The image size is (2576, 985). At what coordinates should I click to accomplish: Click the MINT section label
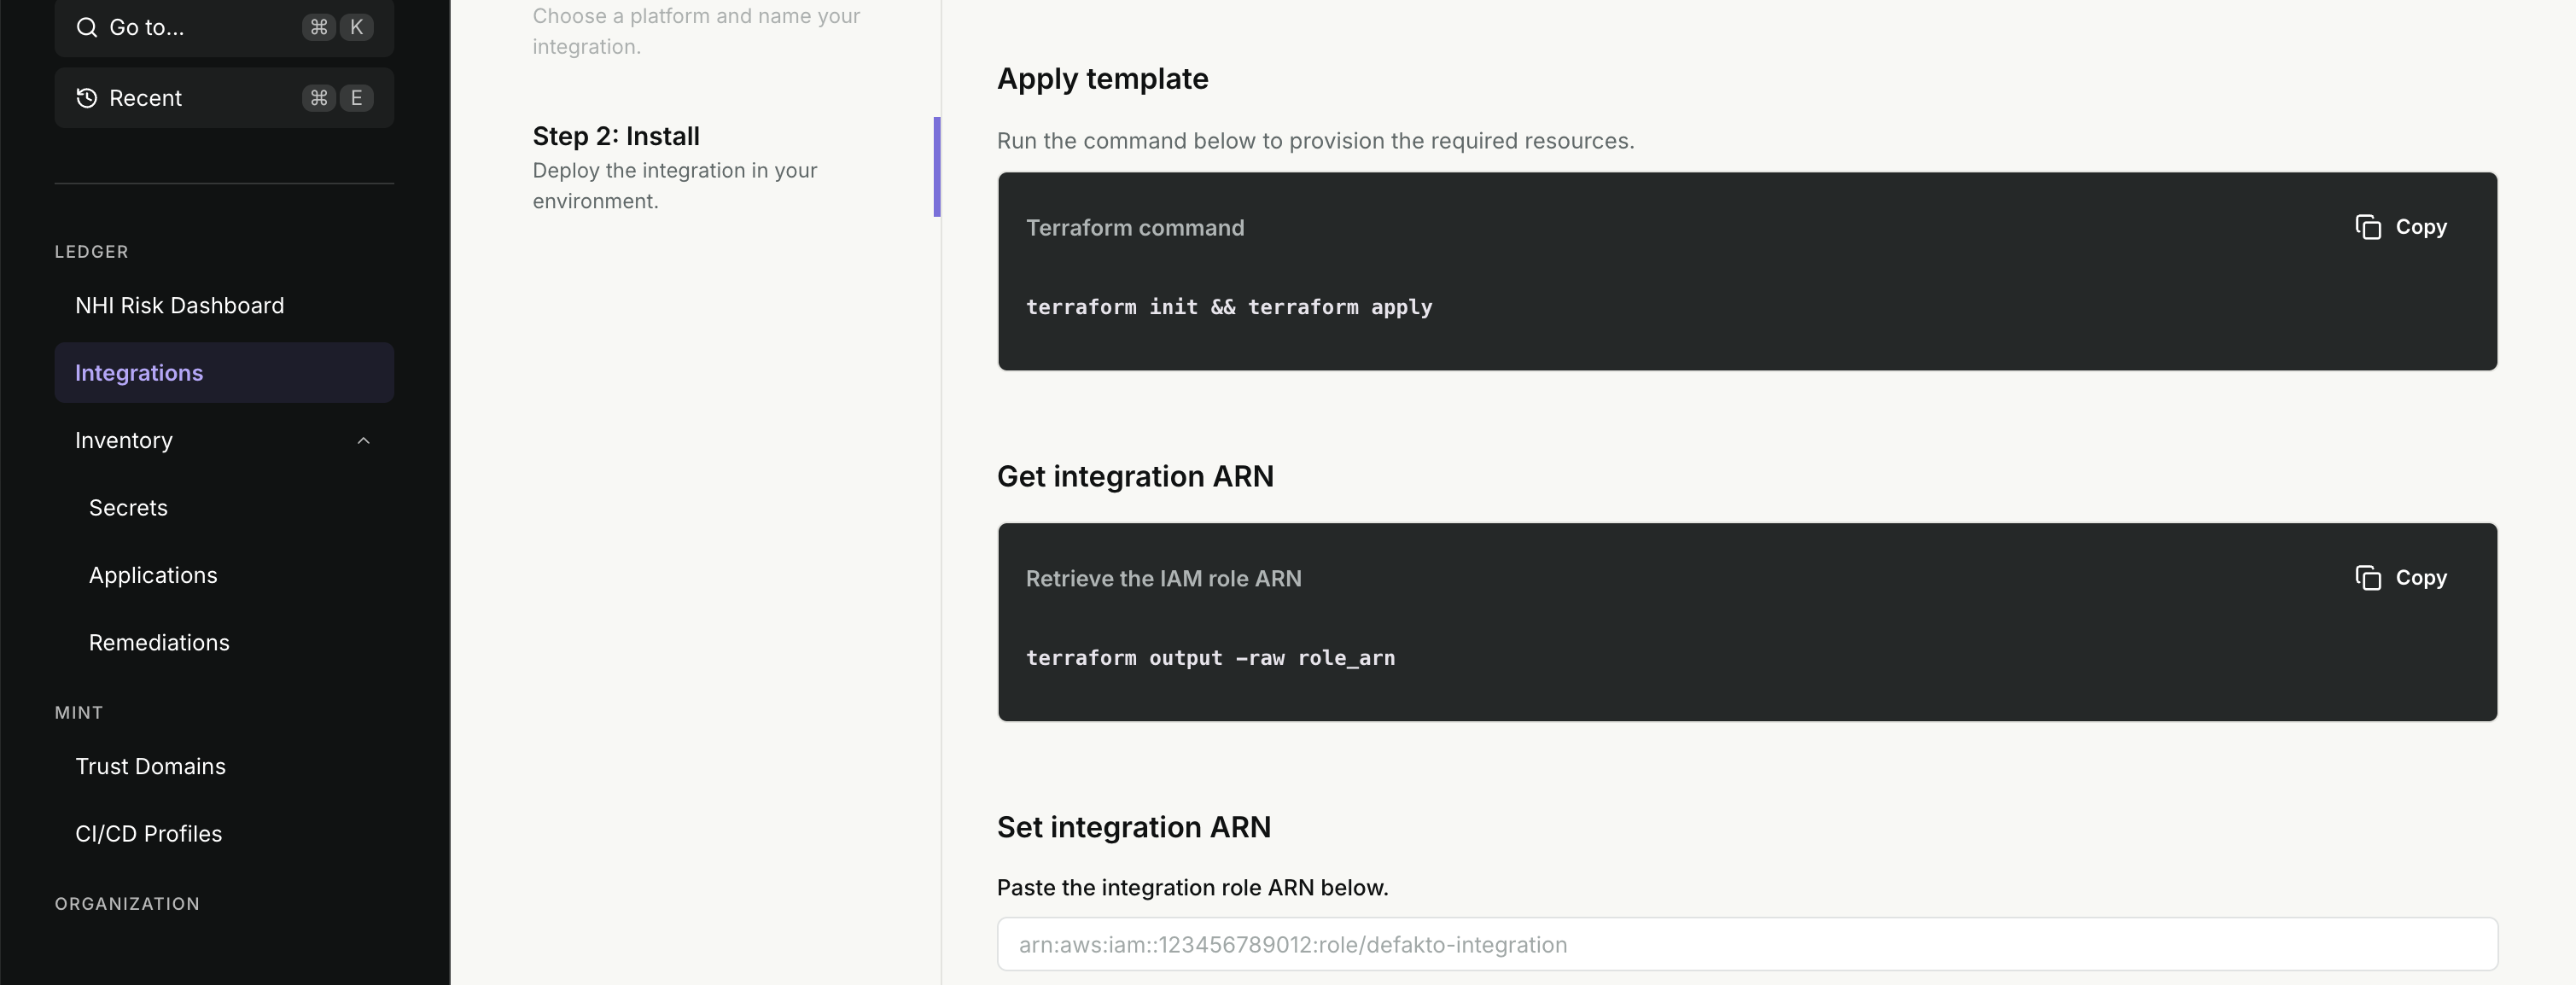(79, 713)
